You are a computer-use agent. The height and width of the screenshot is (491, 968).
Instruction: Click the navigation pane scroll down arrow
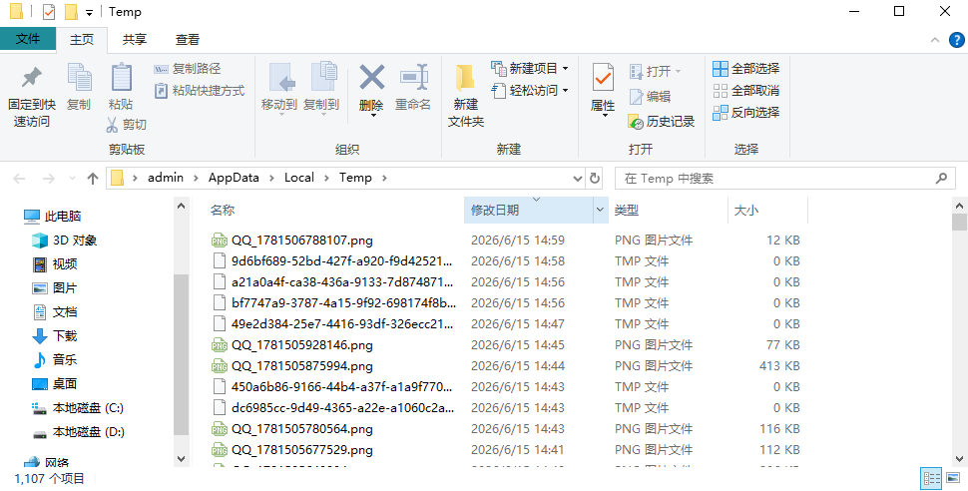coord(181,459)
